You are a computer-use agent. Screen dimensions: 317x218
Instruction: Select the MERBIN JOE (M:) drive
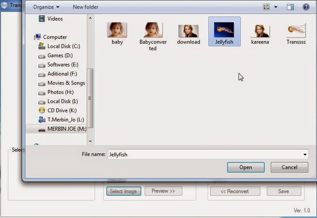pyautogui.click(x=66, y=129)
